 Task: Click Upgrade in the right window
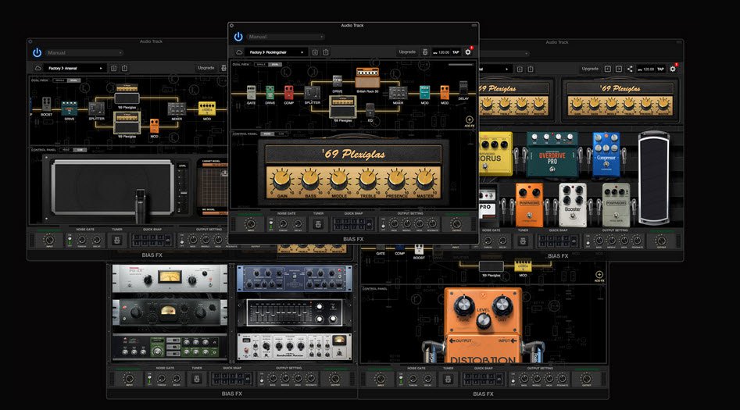point(590,69)
